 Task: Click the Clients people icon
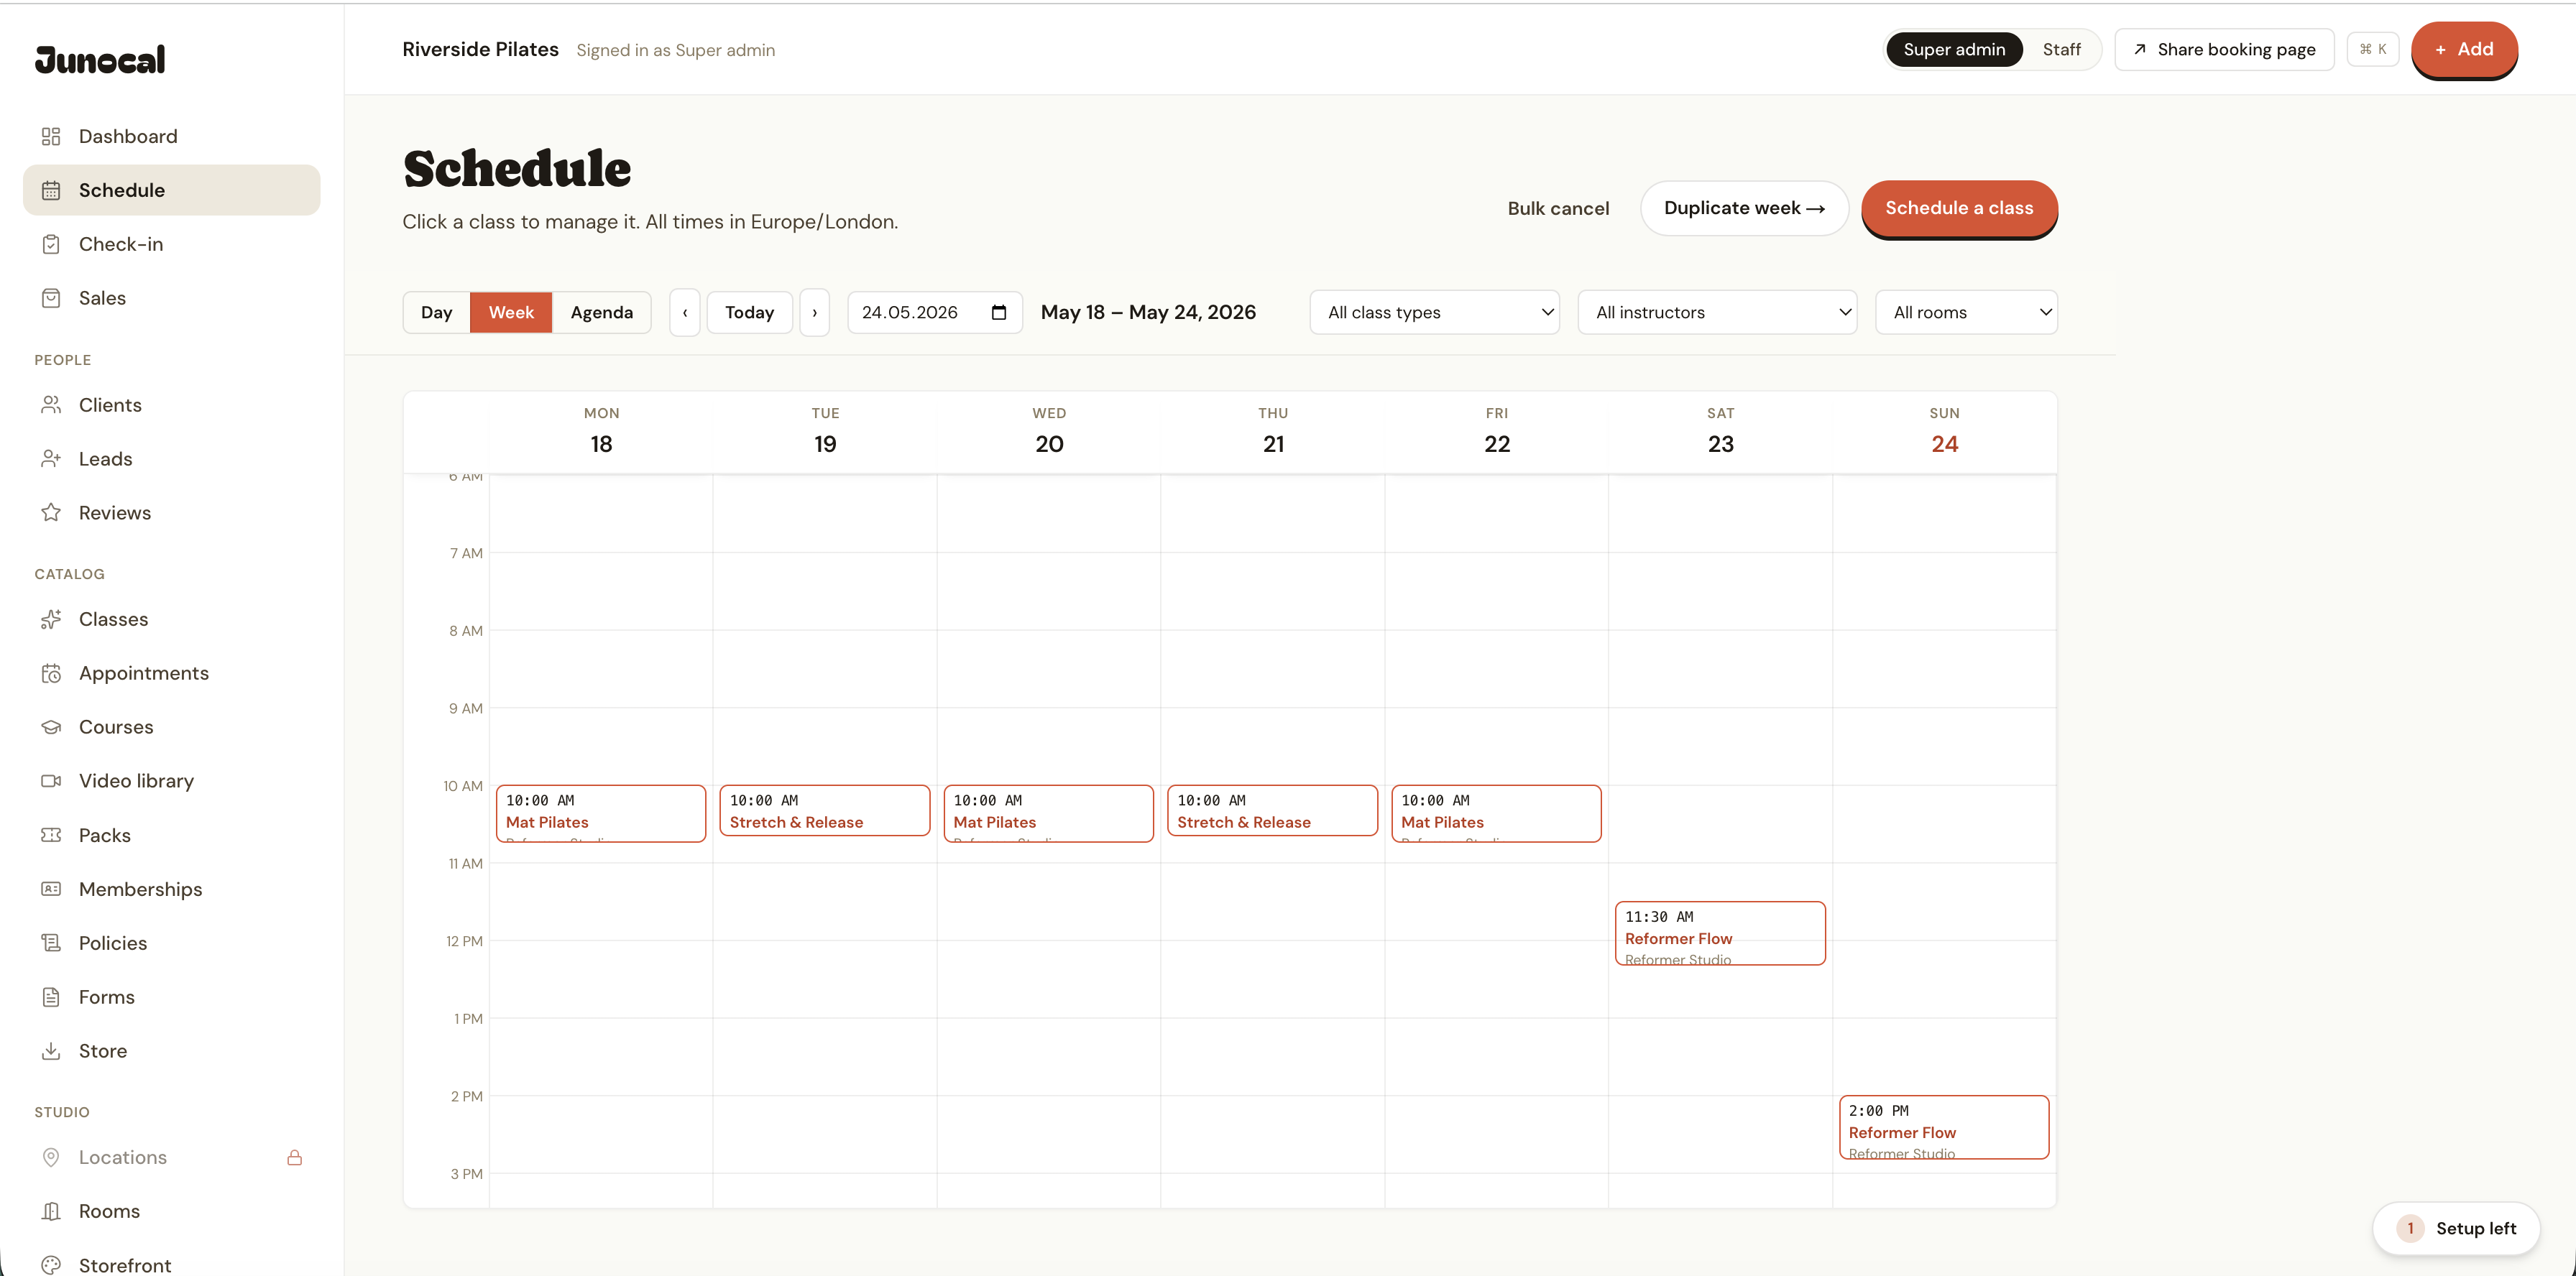(51, 404)
